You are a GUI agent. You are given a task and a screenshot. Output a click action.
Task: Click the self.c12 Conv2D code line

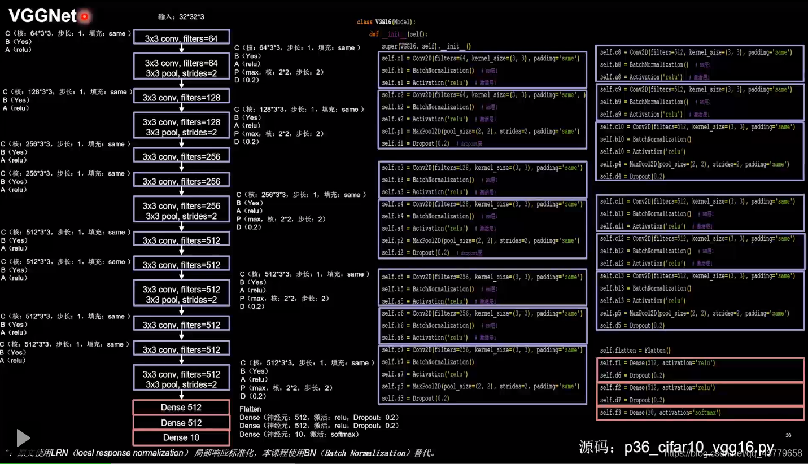coord(698,239)
